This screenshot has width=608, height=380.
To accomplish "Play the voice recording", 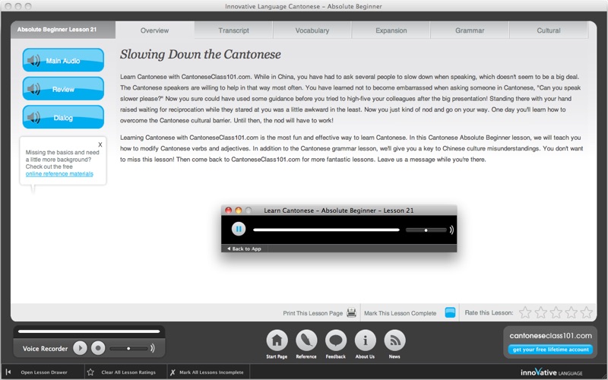I will (x=81, y=348).
